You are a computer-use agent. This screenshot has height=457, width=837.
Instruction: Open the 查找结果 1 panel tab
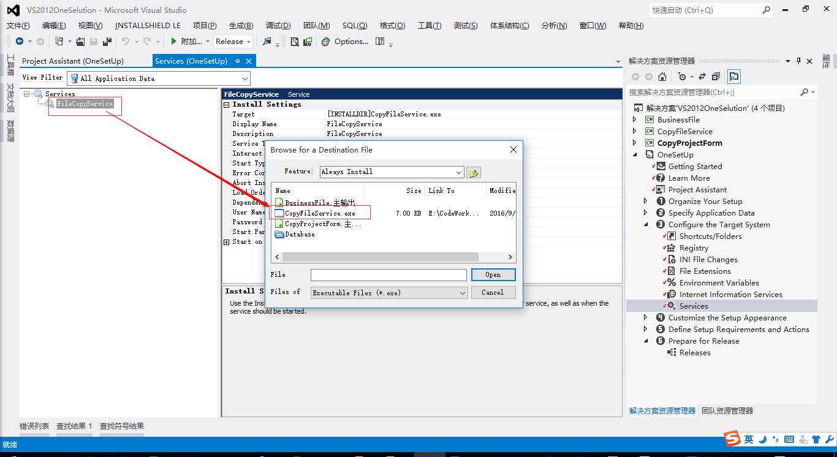tap(74, 426)
